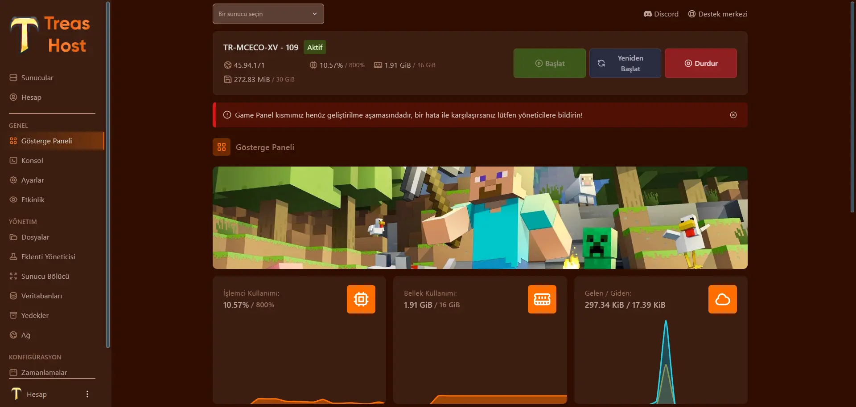856x407 pixels.
Task: Click the Başlat button
Action: click(550, 63)
